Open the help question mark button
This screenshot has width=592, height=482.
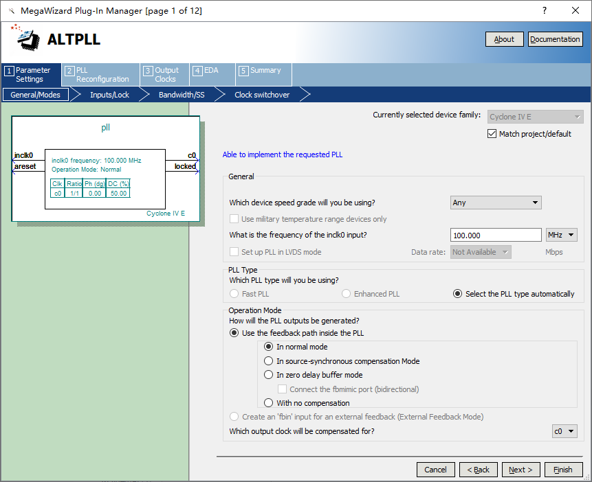tap(544, 10)
